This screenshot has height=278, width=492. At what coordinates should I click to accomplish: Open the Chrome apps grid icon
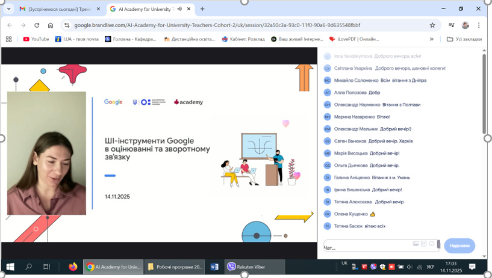click(8, 39)
